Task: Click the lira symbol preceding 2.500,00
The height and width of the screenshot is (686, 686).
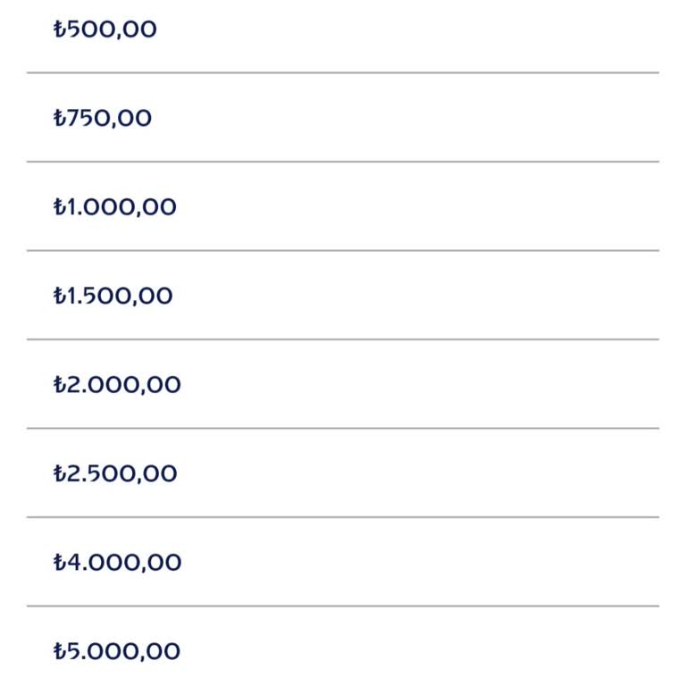Action: (x=60, y=473)
